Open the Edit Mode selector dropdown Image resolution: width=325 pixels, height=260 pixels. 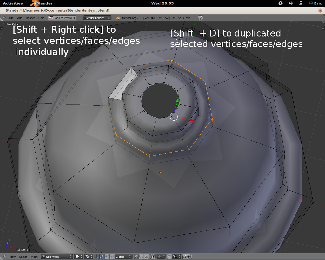click(x=56, y=257)
